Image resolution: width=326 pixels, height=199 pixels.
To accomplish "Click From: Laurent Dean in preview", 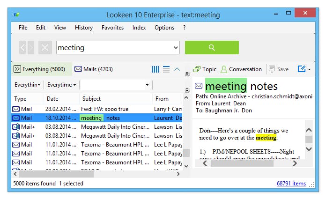I will [x=221, y=103].
